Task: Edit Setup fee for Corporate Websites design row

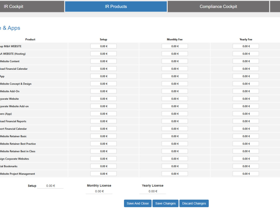Action: (x=103, y=159)
